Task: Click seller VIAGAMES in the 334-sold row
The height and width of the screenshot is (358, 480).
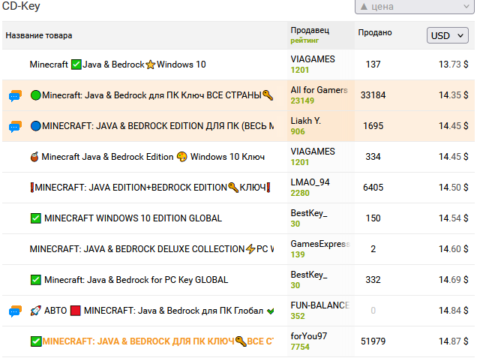Action: click(313, 152)
